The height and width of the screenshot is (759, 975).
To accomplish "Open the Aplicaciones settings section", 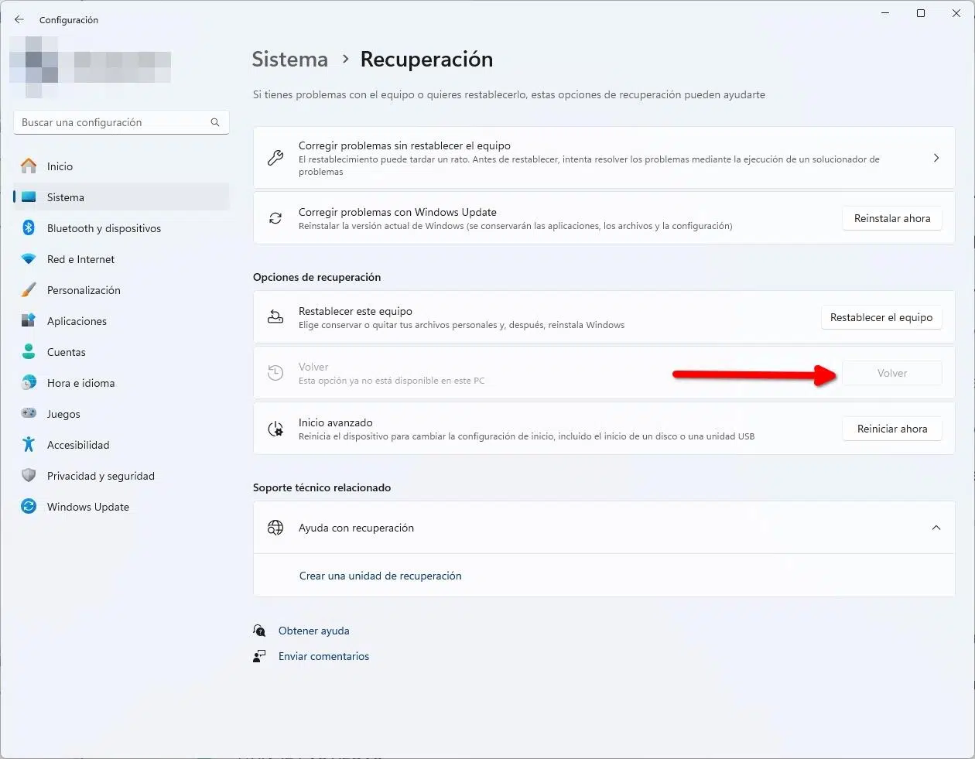I will coord(77,321).
